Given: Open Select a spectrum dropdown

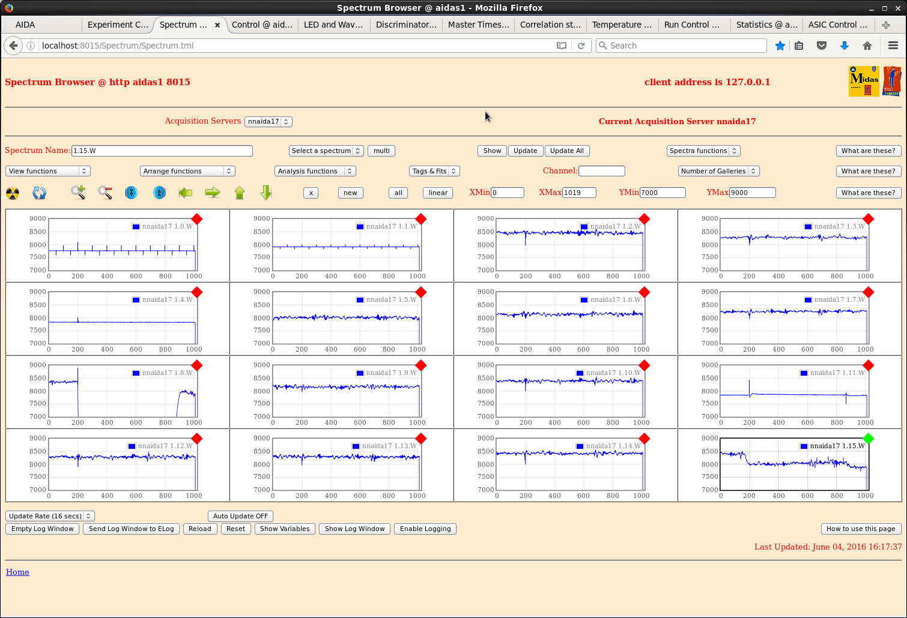Looking at the screenshot, I should [x=326, y=151].
